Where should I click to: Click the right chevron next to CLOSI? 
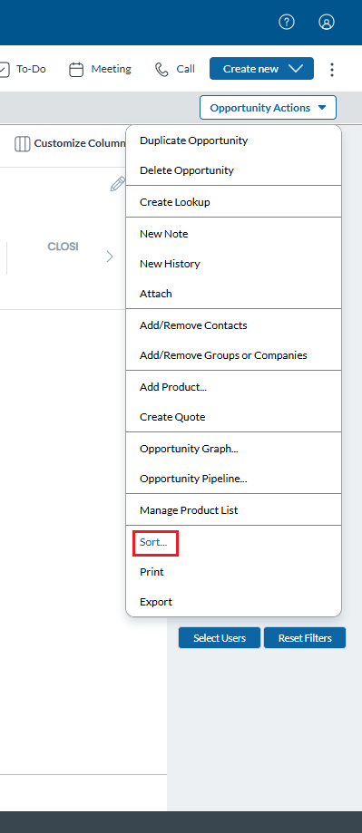tap(110, 257)
